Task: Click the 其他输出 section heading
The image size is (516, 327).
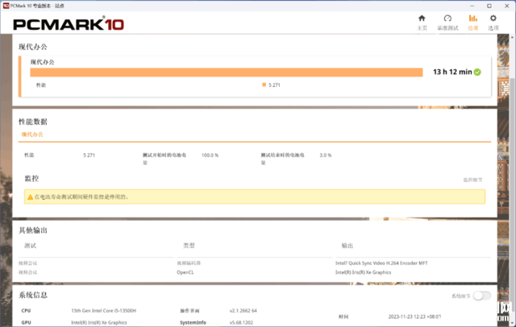Action: pos(33,230)
